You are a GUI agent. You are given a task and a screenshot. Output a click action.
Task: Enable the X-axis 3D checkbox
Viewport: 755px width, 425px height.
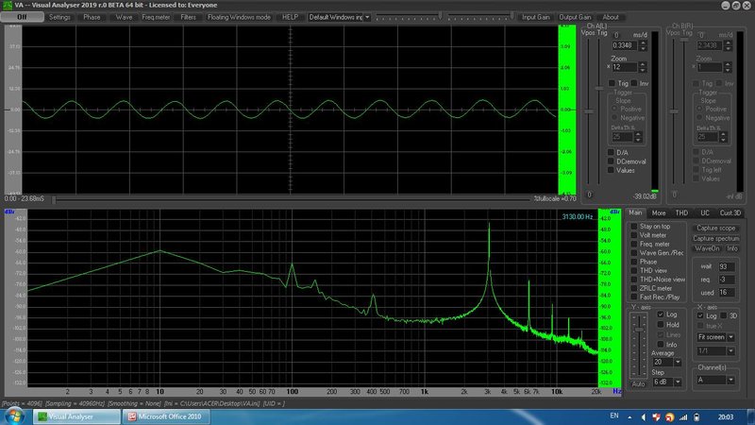point(723,315)
